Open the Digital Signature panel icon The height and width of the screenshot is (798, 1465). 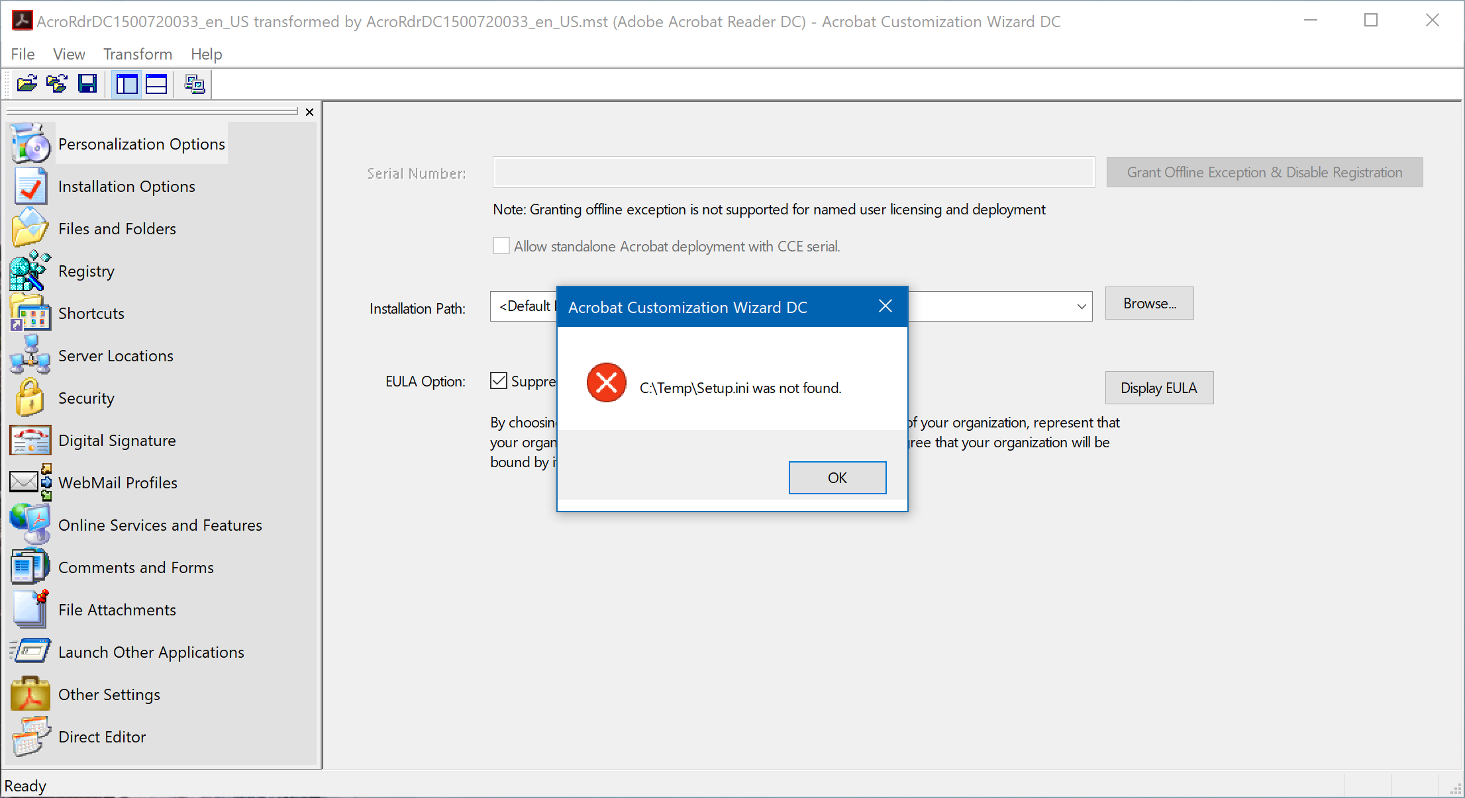coord(30,439)
